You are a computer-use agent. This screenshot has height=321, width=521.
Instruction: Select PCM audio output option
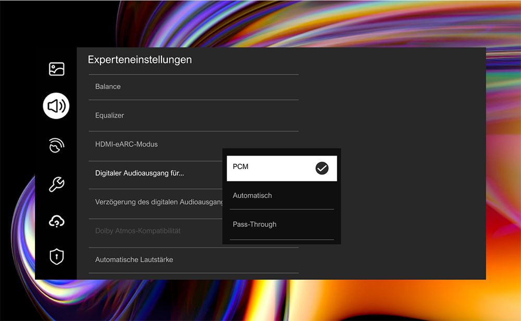tap(282, 168)
